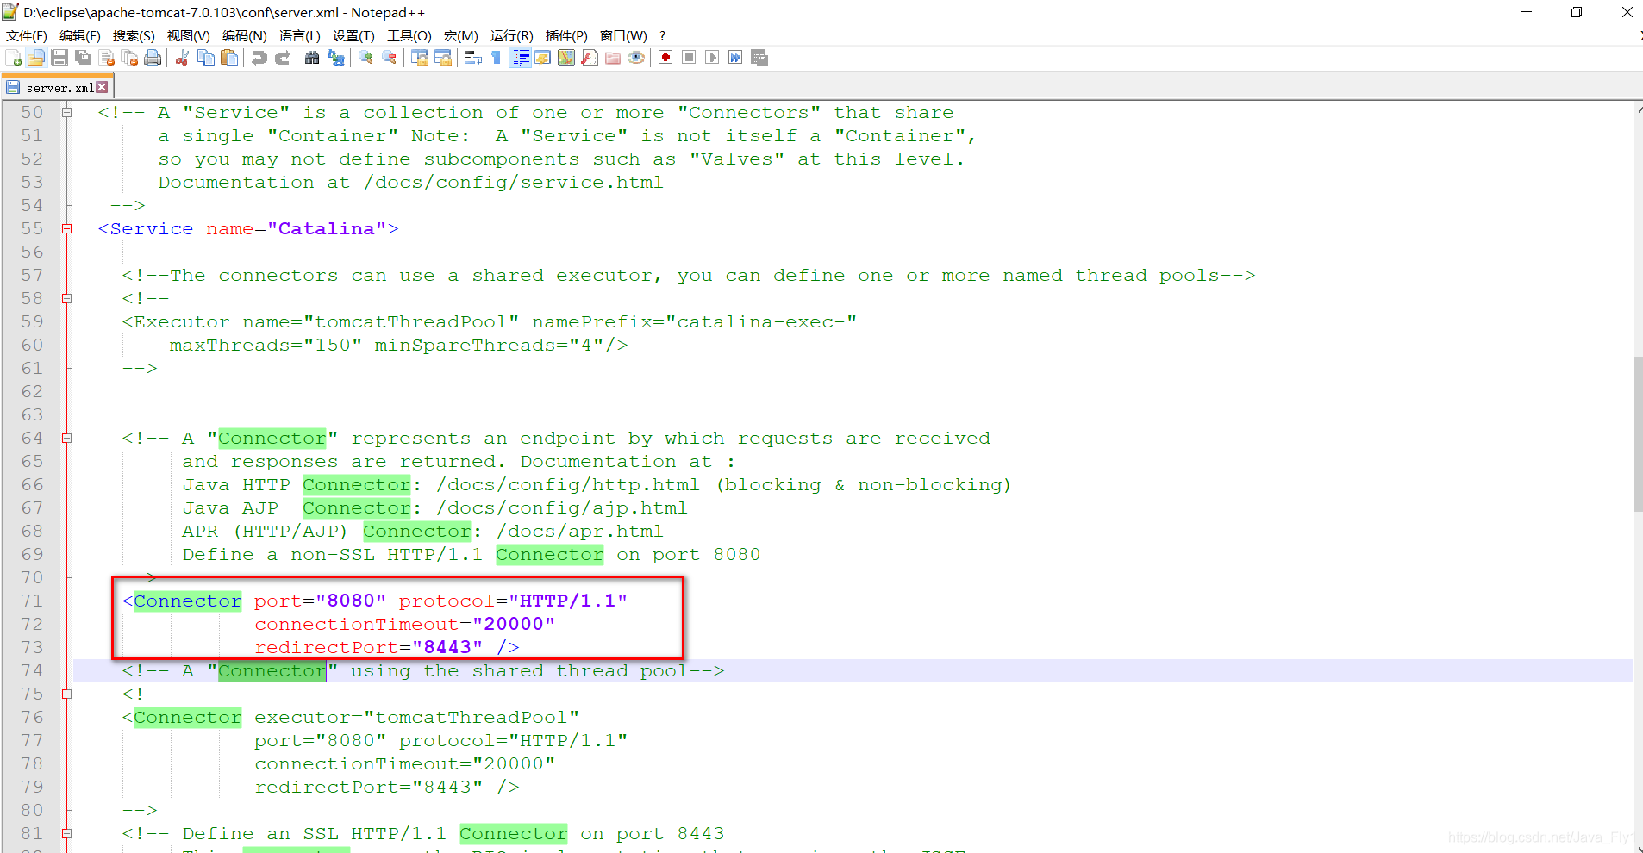
Task: Open the 插件(P) menu
Action: [x=567, y=35]
